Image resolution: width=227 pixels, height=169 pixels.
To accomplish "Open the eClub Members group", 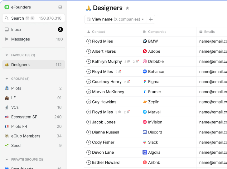I will (x=34, y=136).
